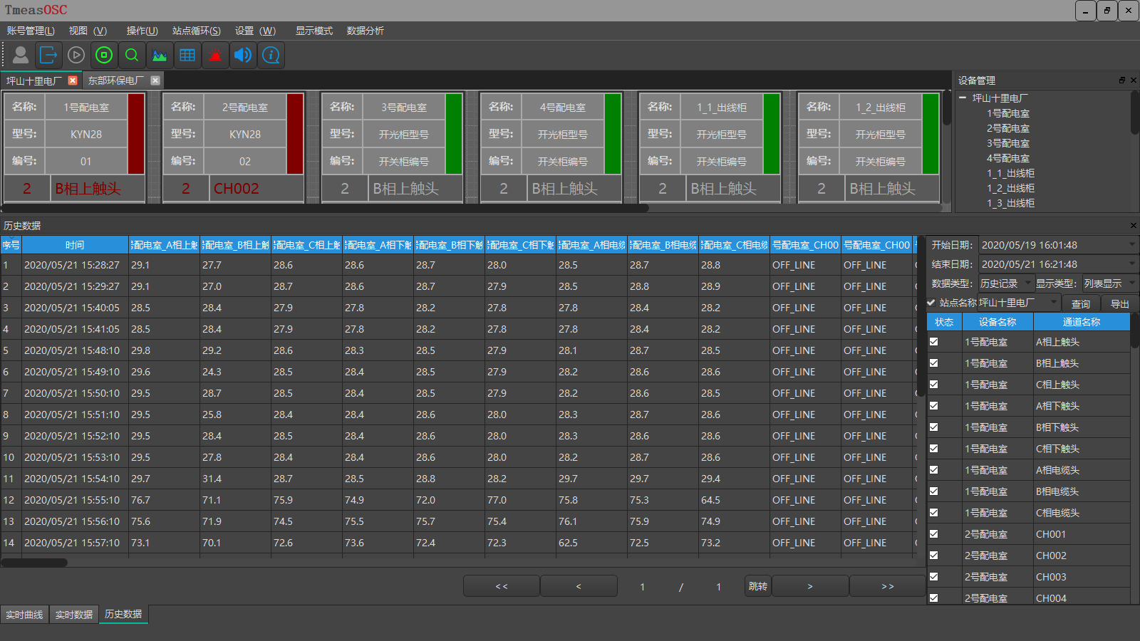Viewport: 1140px width, 641px height.
Task: Uncheck the 1号配电室 A相上触头 checkbox
Action: [933, 342]
